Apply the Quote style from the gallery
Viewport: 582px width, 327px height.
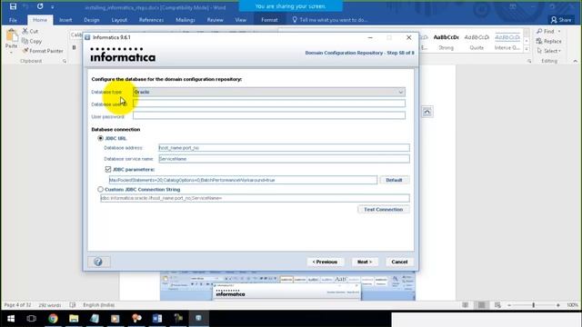pyautogui.click(x=477, y=42)
